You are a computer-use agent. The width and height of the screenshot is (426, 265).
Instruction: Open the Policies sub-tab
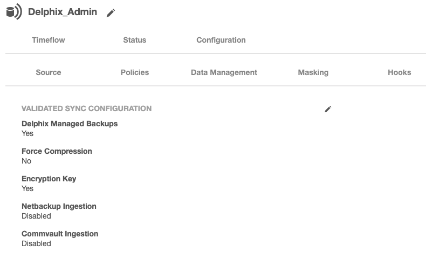tap(134, 72)
